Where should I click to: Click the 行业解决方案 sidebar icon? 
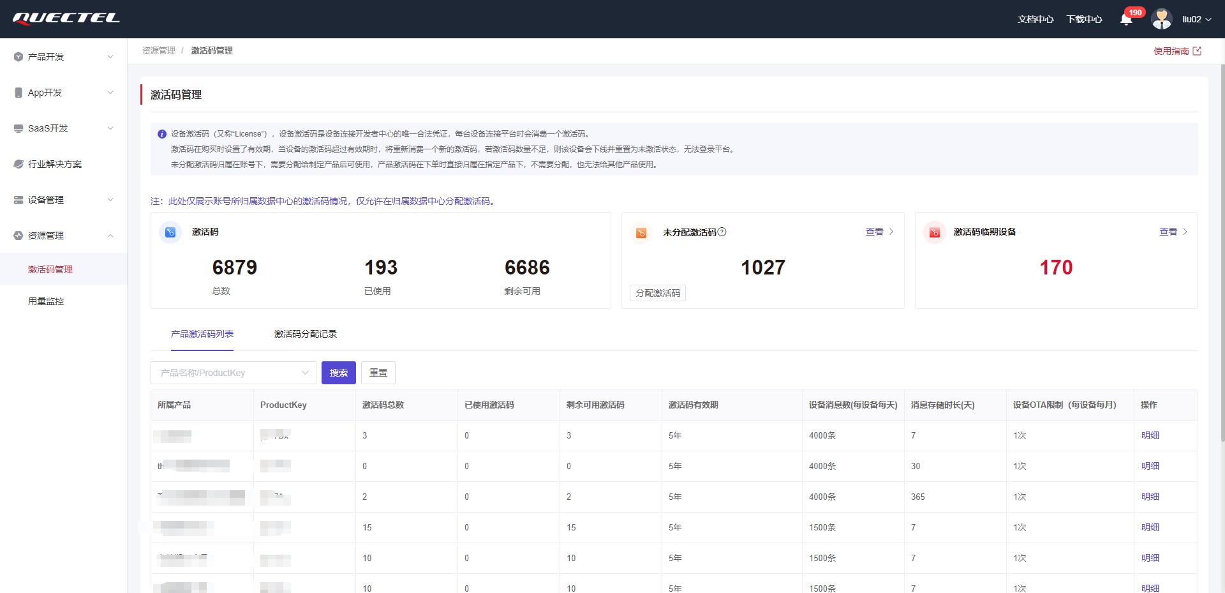point(19,164)
